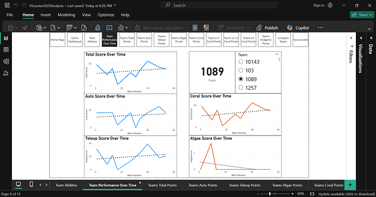The image size is (376, 197).
Task: Switch to Table view icon
Action: (6, 50)
